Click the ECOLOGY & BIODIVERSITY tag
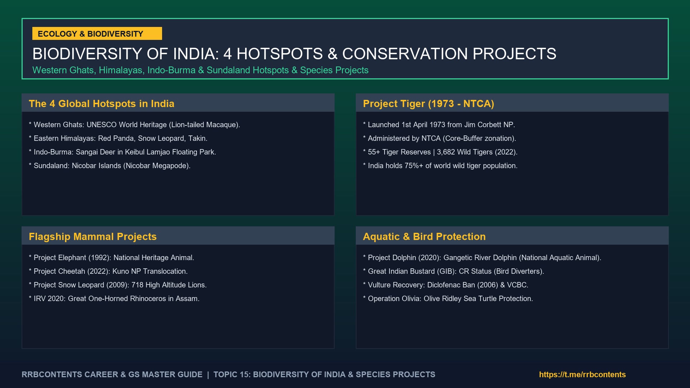The image size is (690, 388). (97, 33)
